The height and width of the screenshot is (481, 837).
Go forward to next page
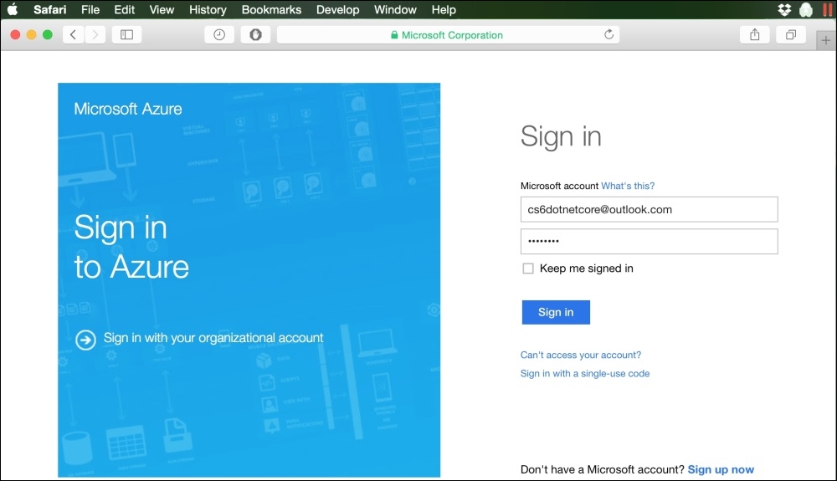95,34
